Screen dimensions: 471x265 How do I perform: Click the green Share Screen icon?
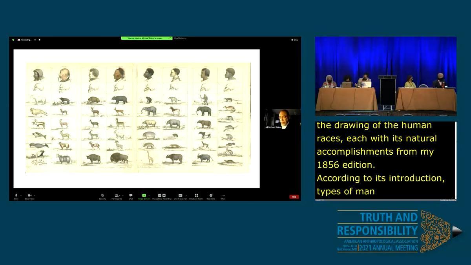pyautogui.click(x=144, y=196)
